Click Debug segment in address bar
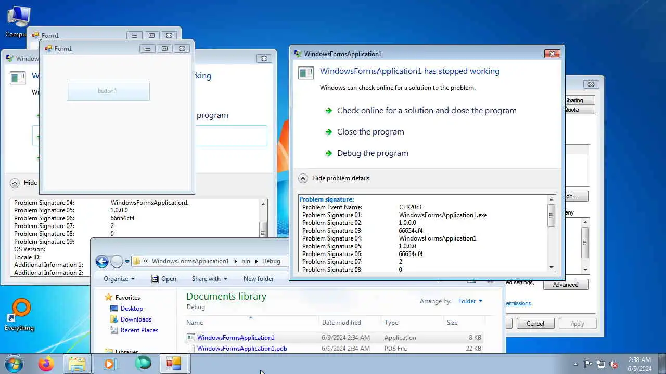Viewport: 666px width, 374px height. pyautogui.click(x=272, y=261)
